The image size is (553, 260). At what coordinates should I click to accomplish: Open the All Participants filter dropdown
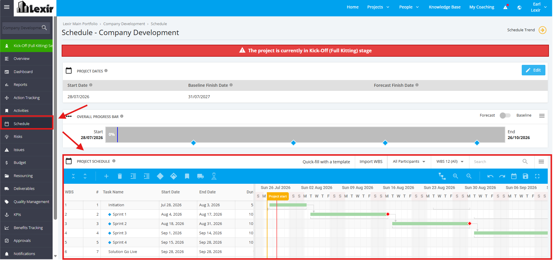pyautogui.click(x=409, y=162)
